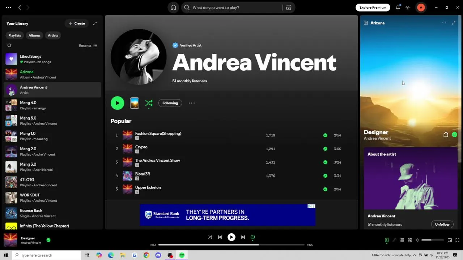Open the Home page icon
Viewport: 463px width, 260px height.
[173, 7]
